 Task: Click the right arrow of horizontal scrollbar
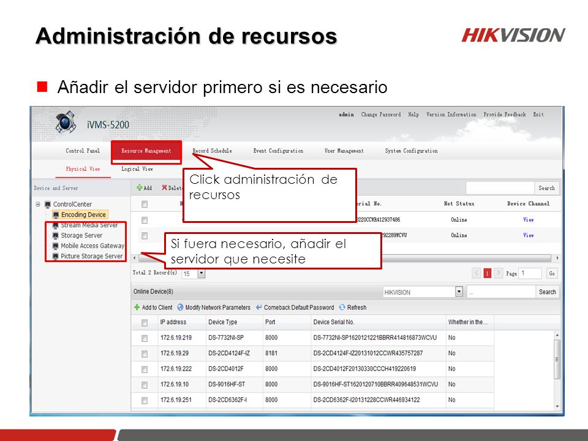[x=557, y=258]
